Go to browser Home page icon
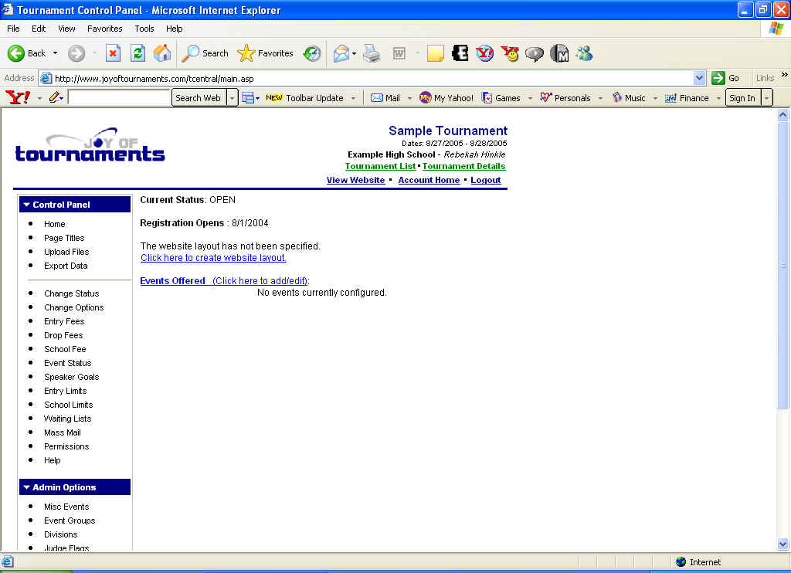Screen dimensions: 791x573 (x=162, y=53)
